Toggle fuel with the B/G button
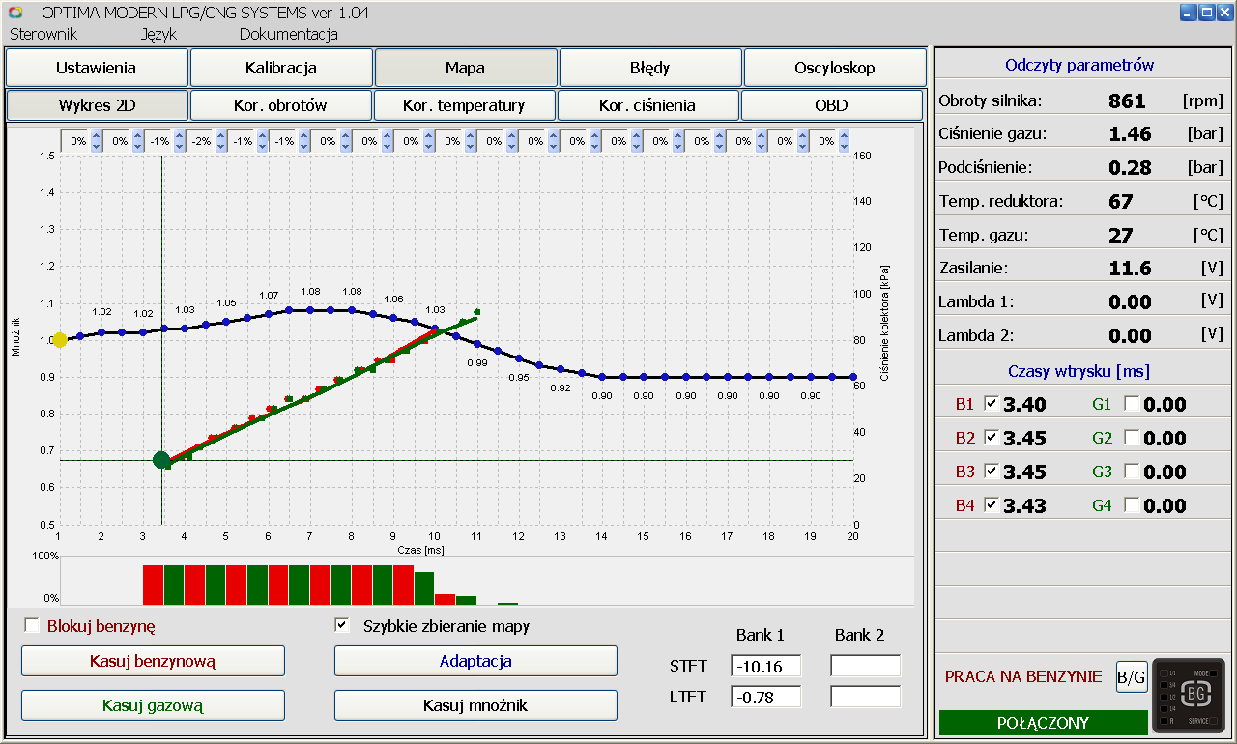Screen dimensions: 1237x744 1132,676
